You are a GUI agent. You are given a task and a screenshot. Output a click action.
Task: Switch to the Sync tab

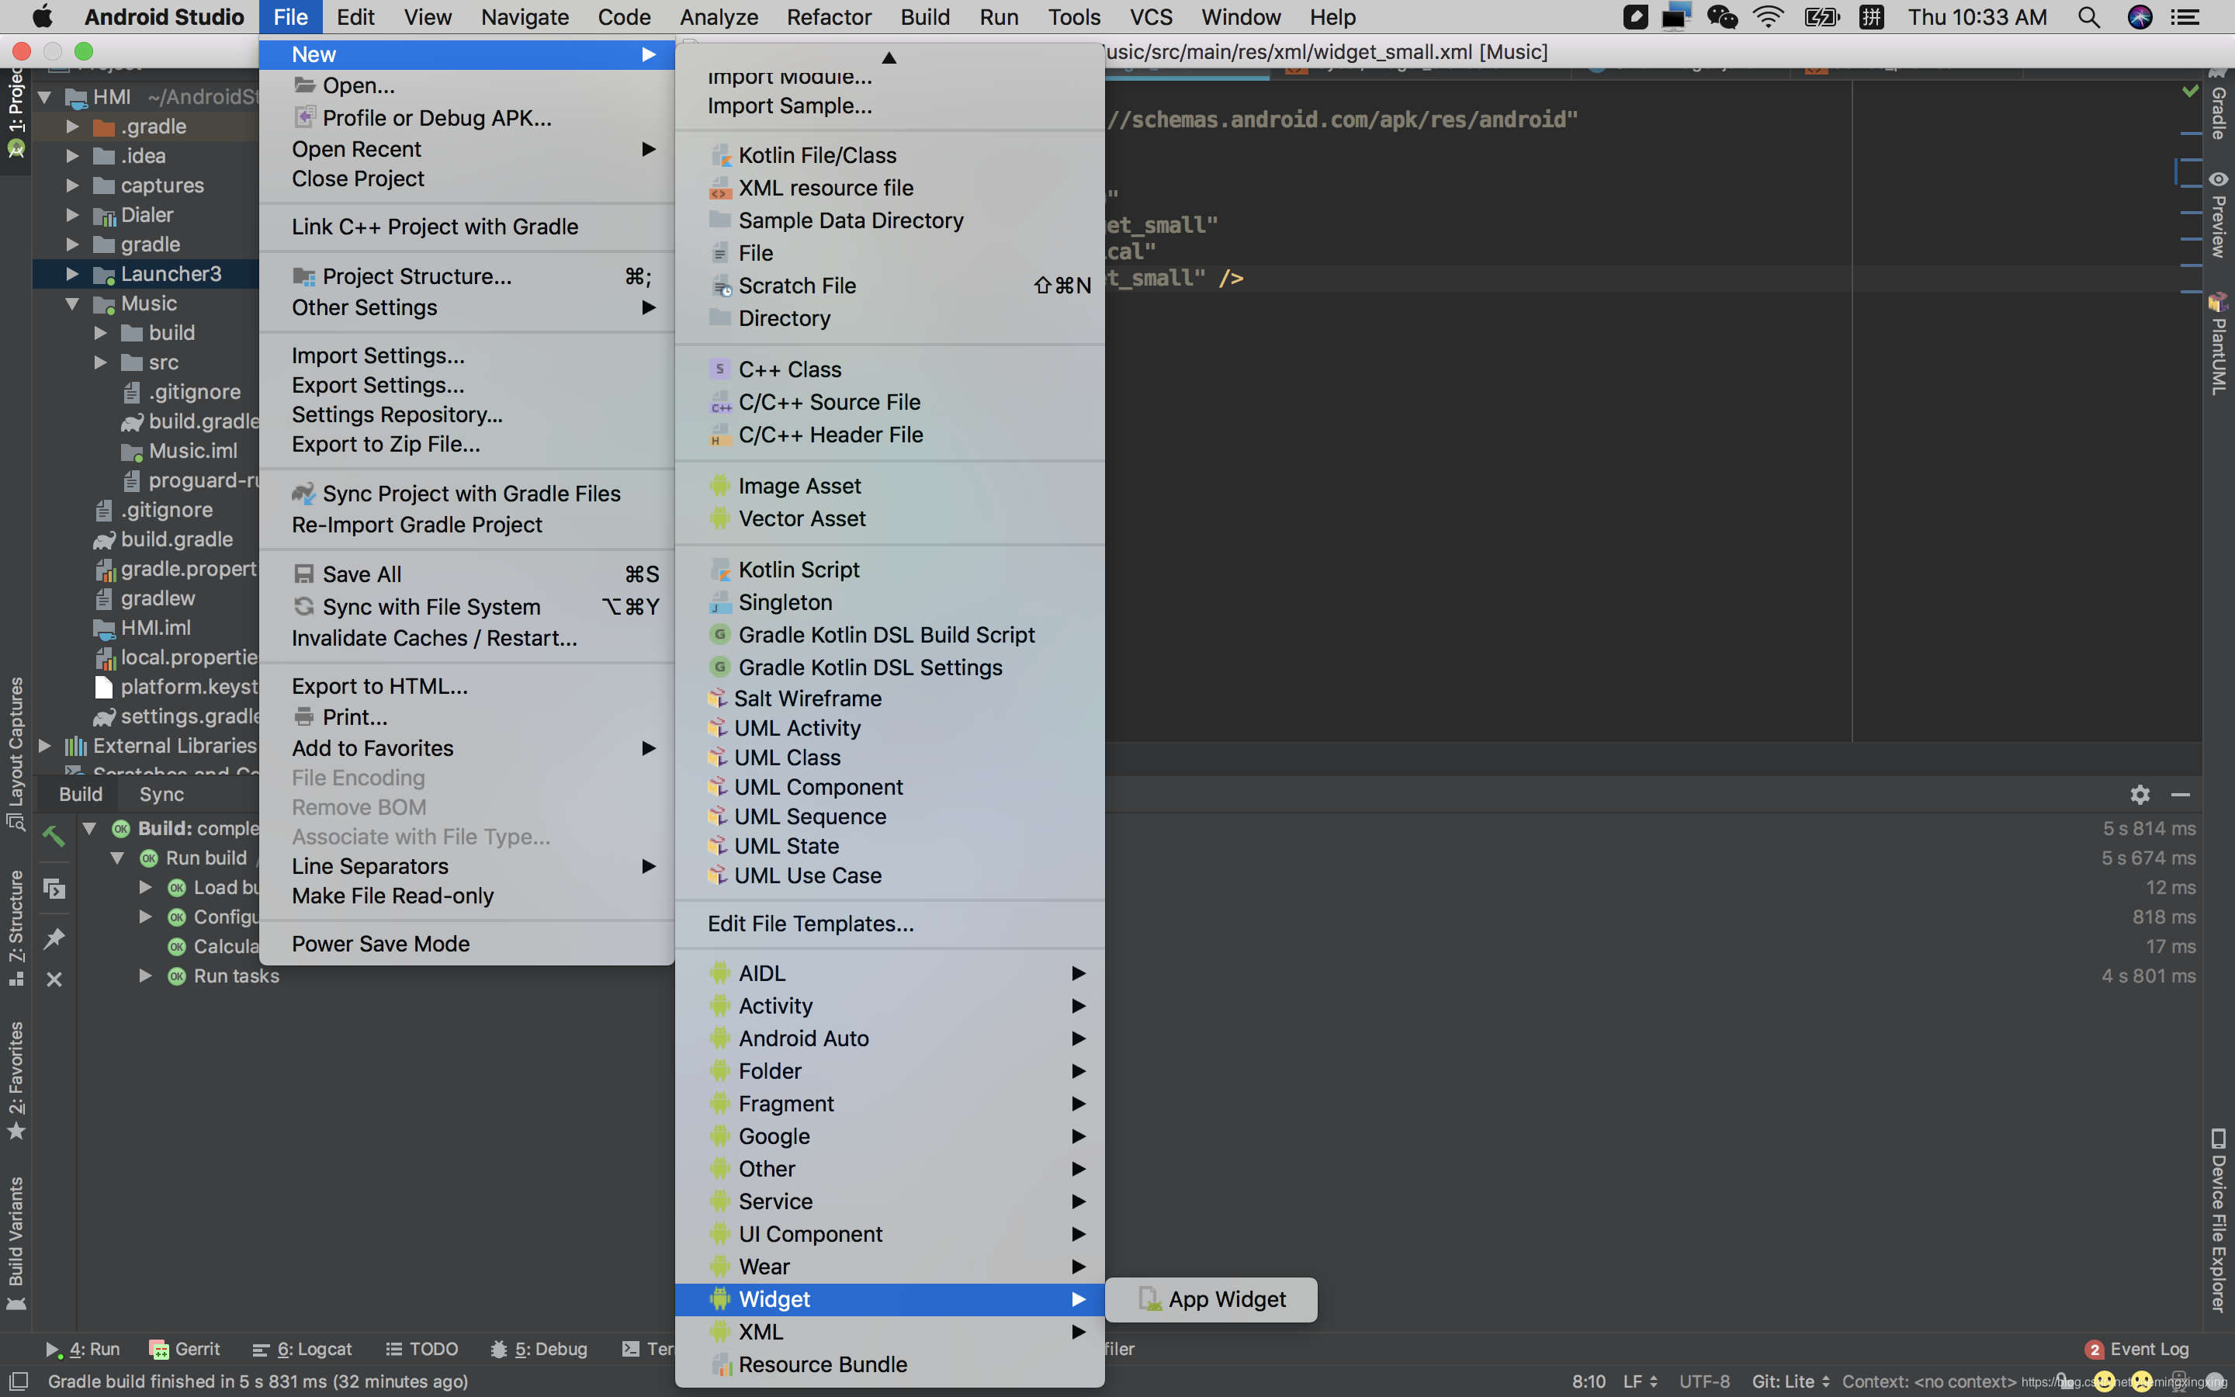(x=161, y=795)
